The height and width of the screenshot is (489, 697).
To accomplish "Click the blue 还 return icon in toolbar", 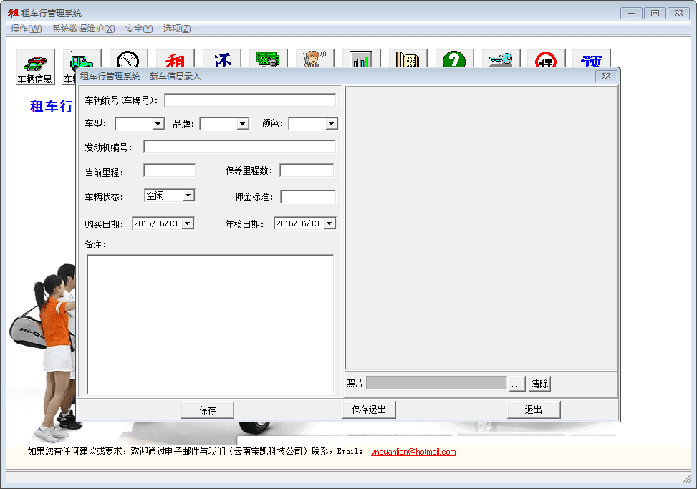I will pos(222,59).
